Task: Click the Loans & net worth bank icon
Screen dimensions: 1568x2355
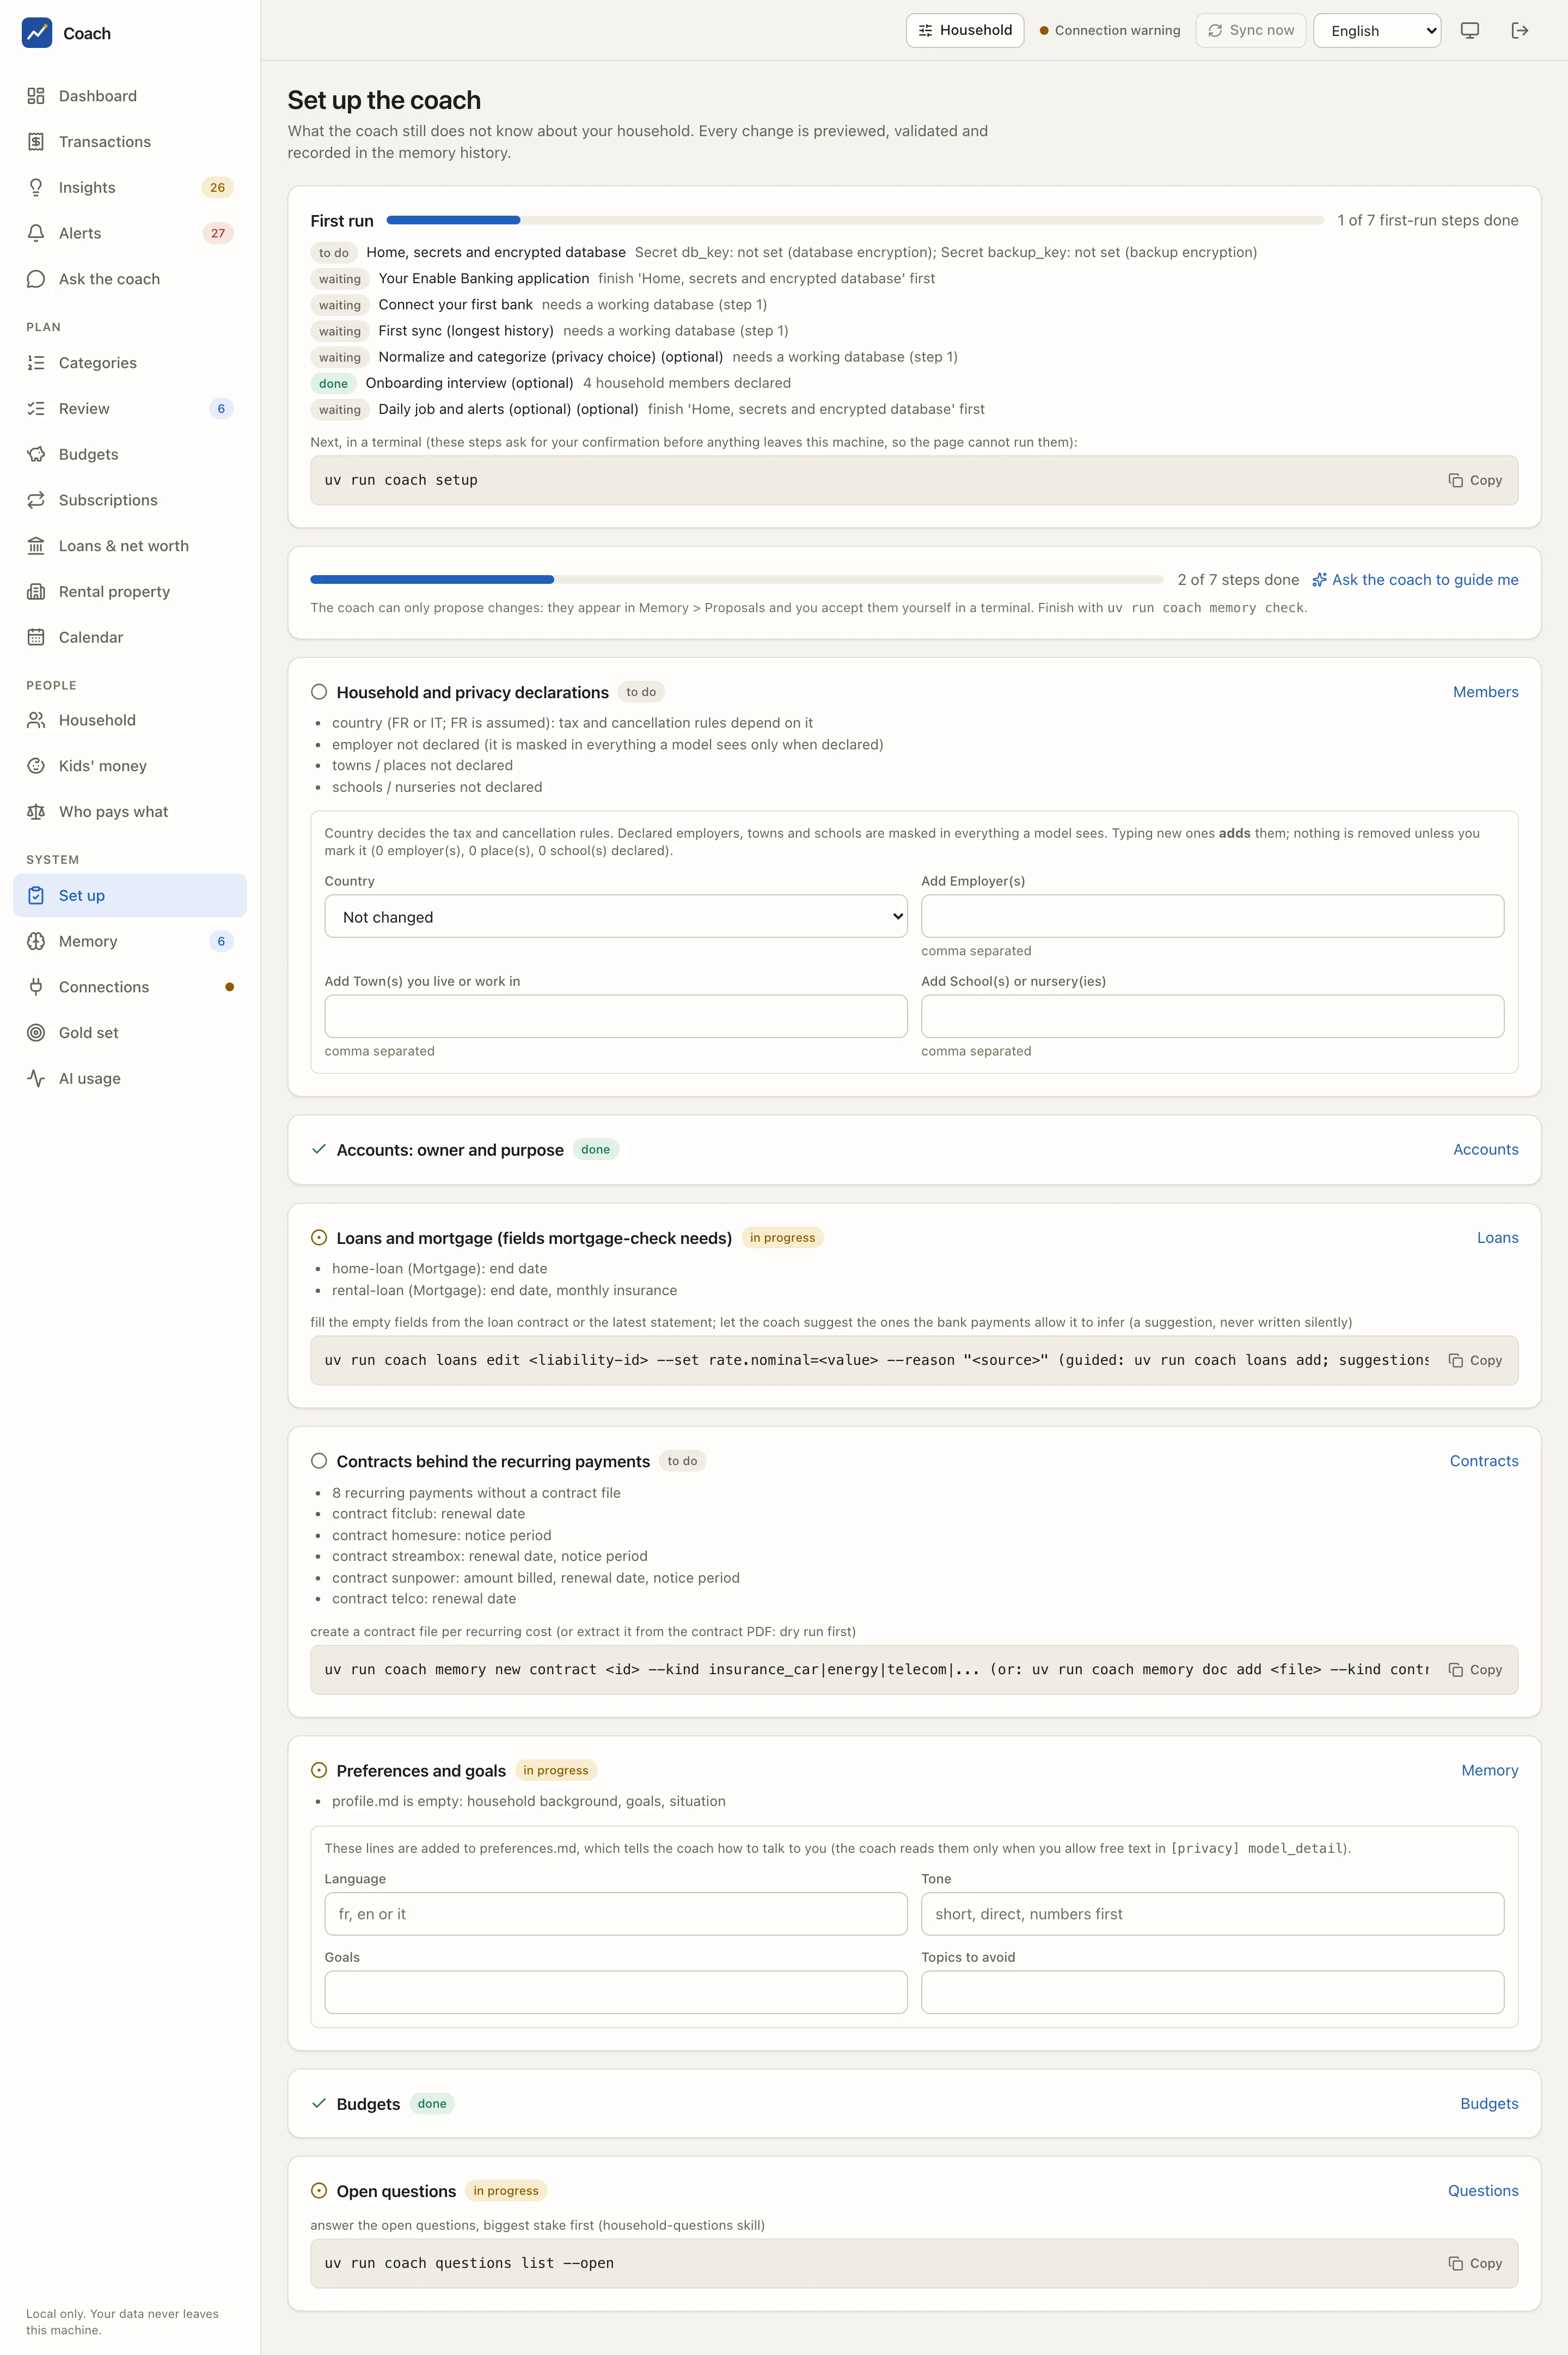Action: (x=36, y=546)
